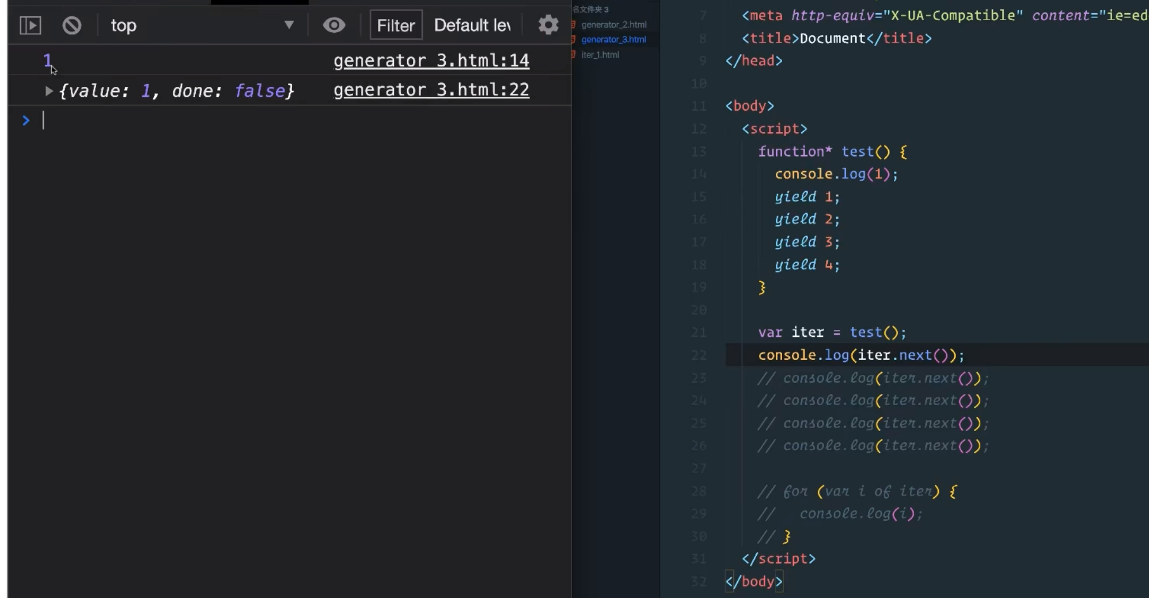Click the commented 'for (var i of iter)' line
Screen dimensions: 1149x598
click(857, 491)
